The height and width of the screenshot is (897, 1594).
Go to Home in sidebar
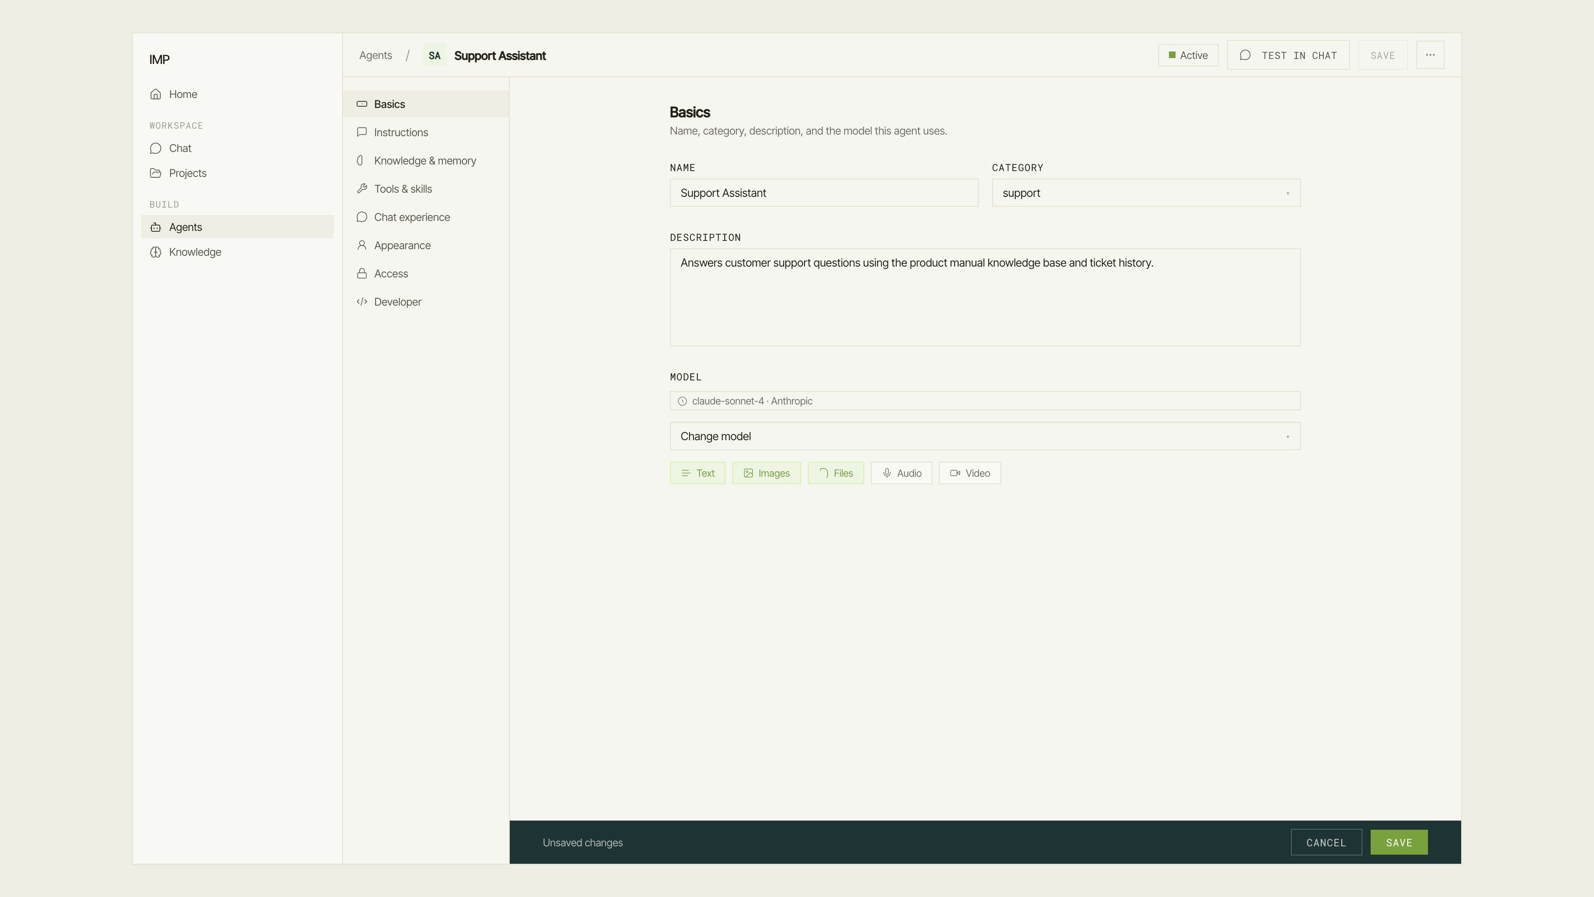coord(237,94)
